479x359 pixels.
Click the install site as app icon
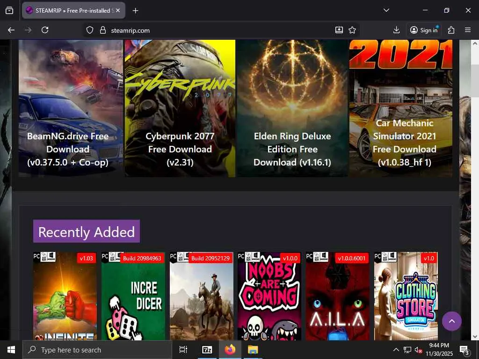[339, 30]
